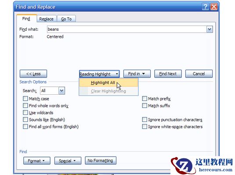Open the Reading Highlight dropdown button
The width and height of the screenshot is (235, 175).
point(99,74)
